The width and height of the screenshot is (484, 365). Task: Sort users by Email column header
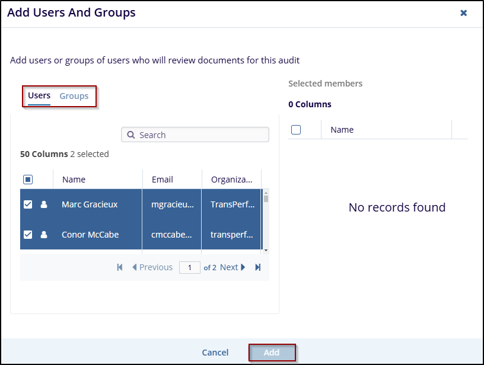(163, 180)
